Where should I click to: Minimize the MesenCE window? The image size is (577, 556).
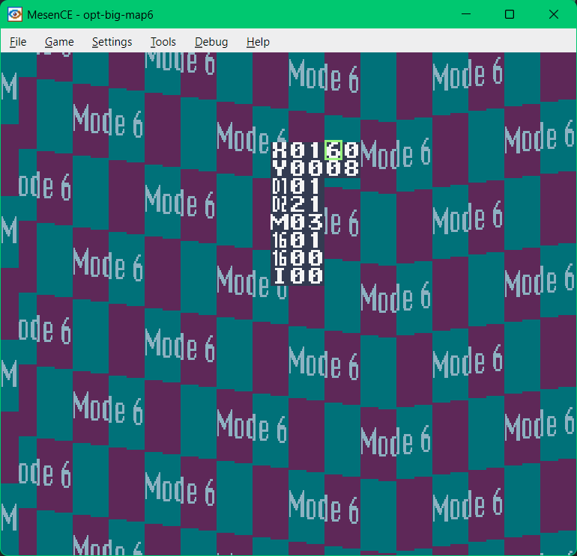466,14
